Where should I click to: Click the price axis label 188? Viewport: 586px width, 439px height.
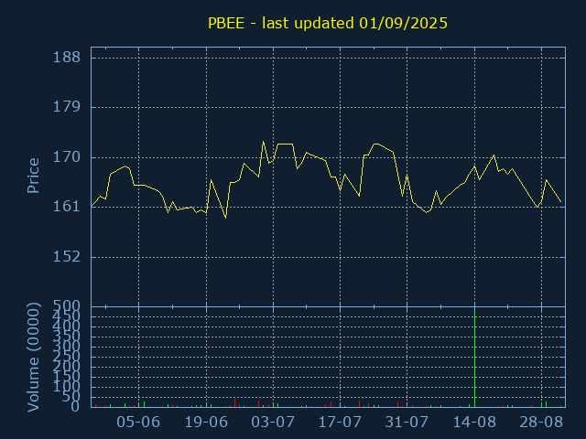click(67, 58)
